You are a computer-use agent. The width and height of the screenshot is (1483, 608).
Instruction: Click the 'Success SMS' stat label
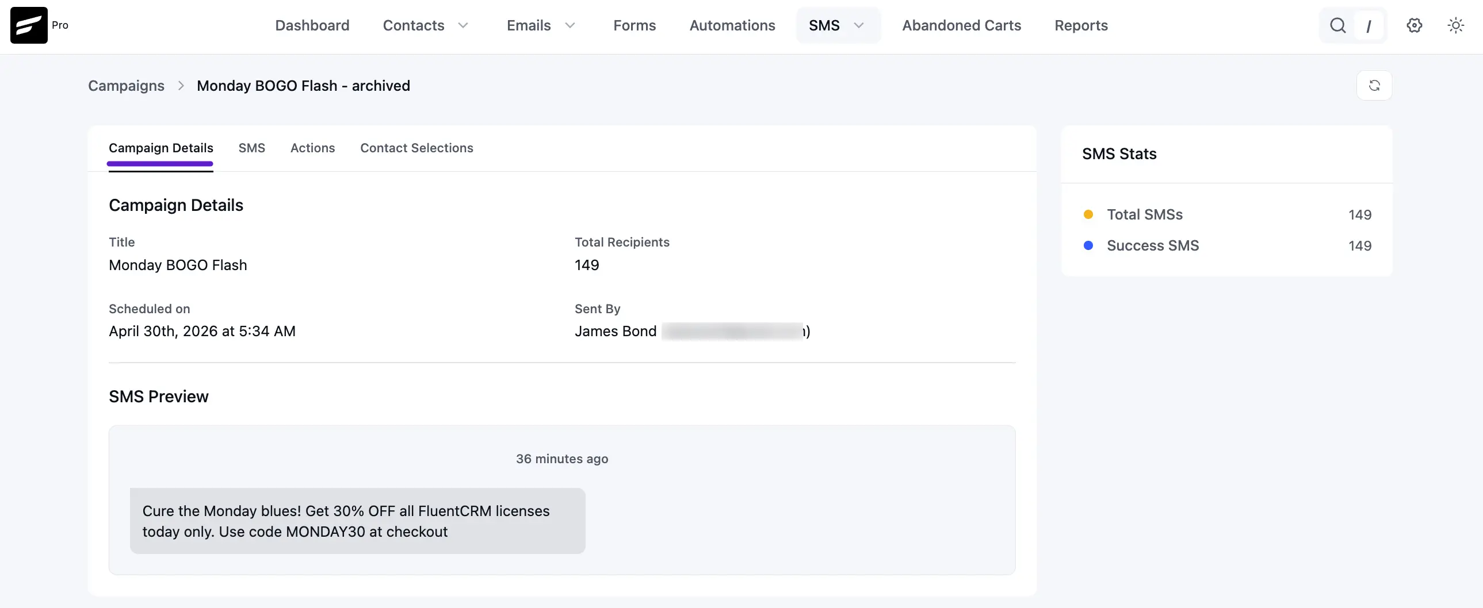tap(1153, 245)
